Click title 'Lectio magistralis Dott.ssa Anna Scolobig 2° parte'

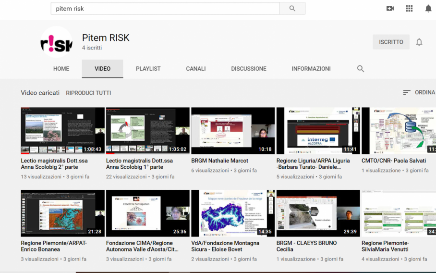click(54, 164)
